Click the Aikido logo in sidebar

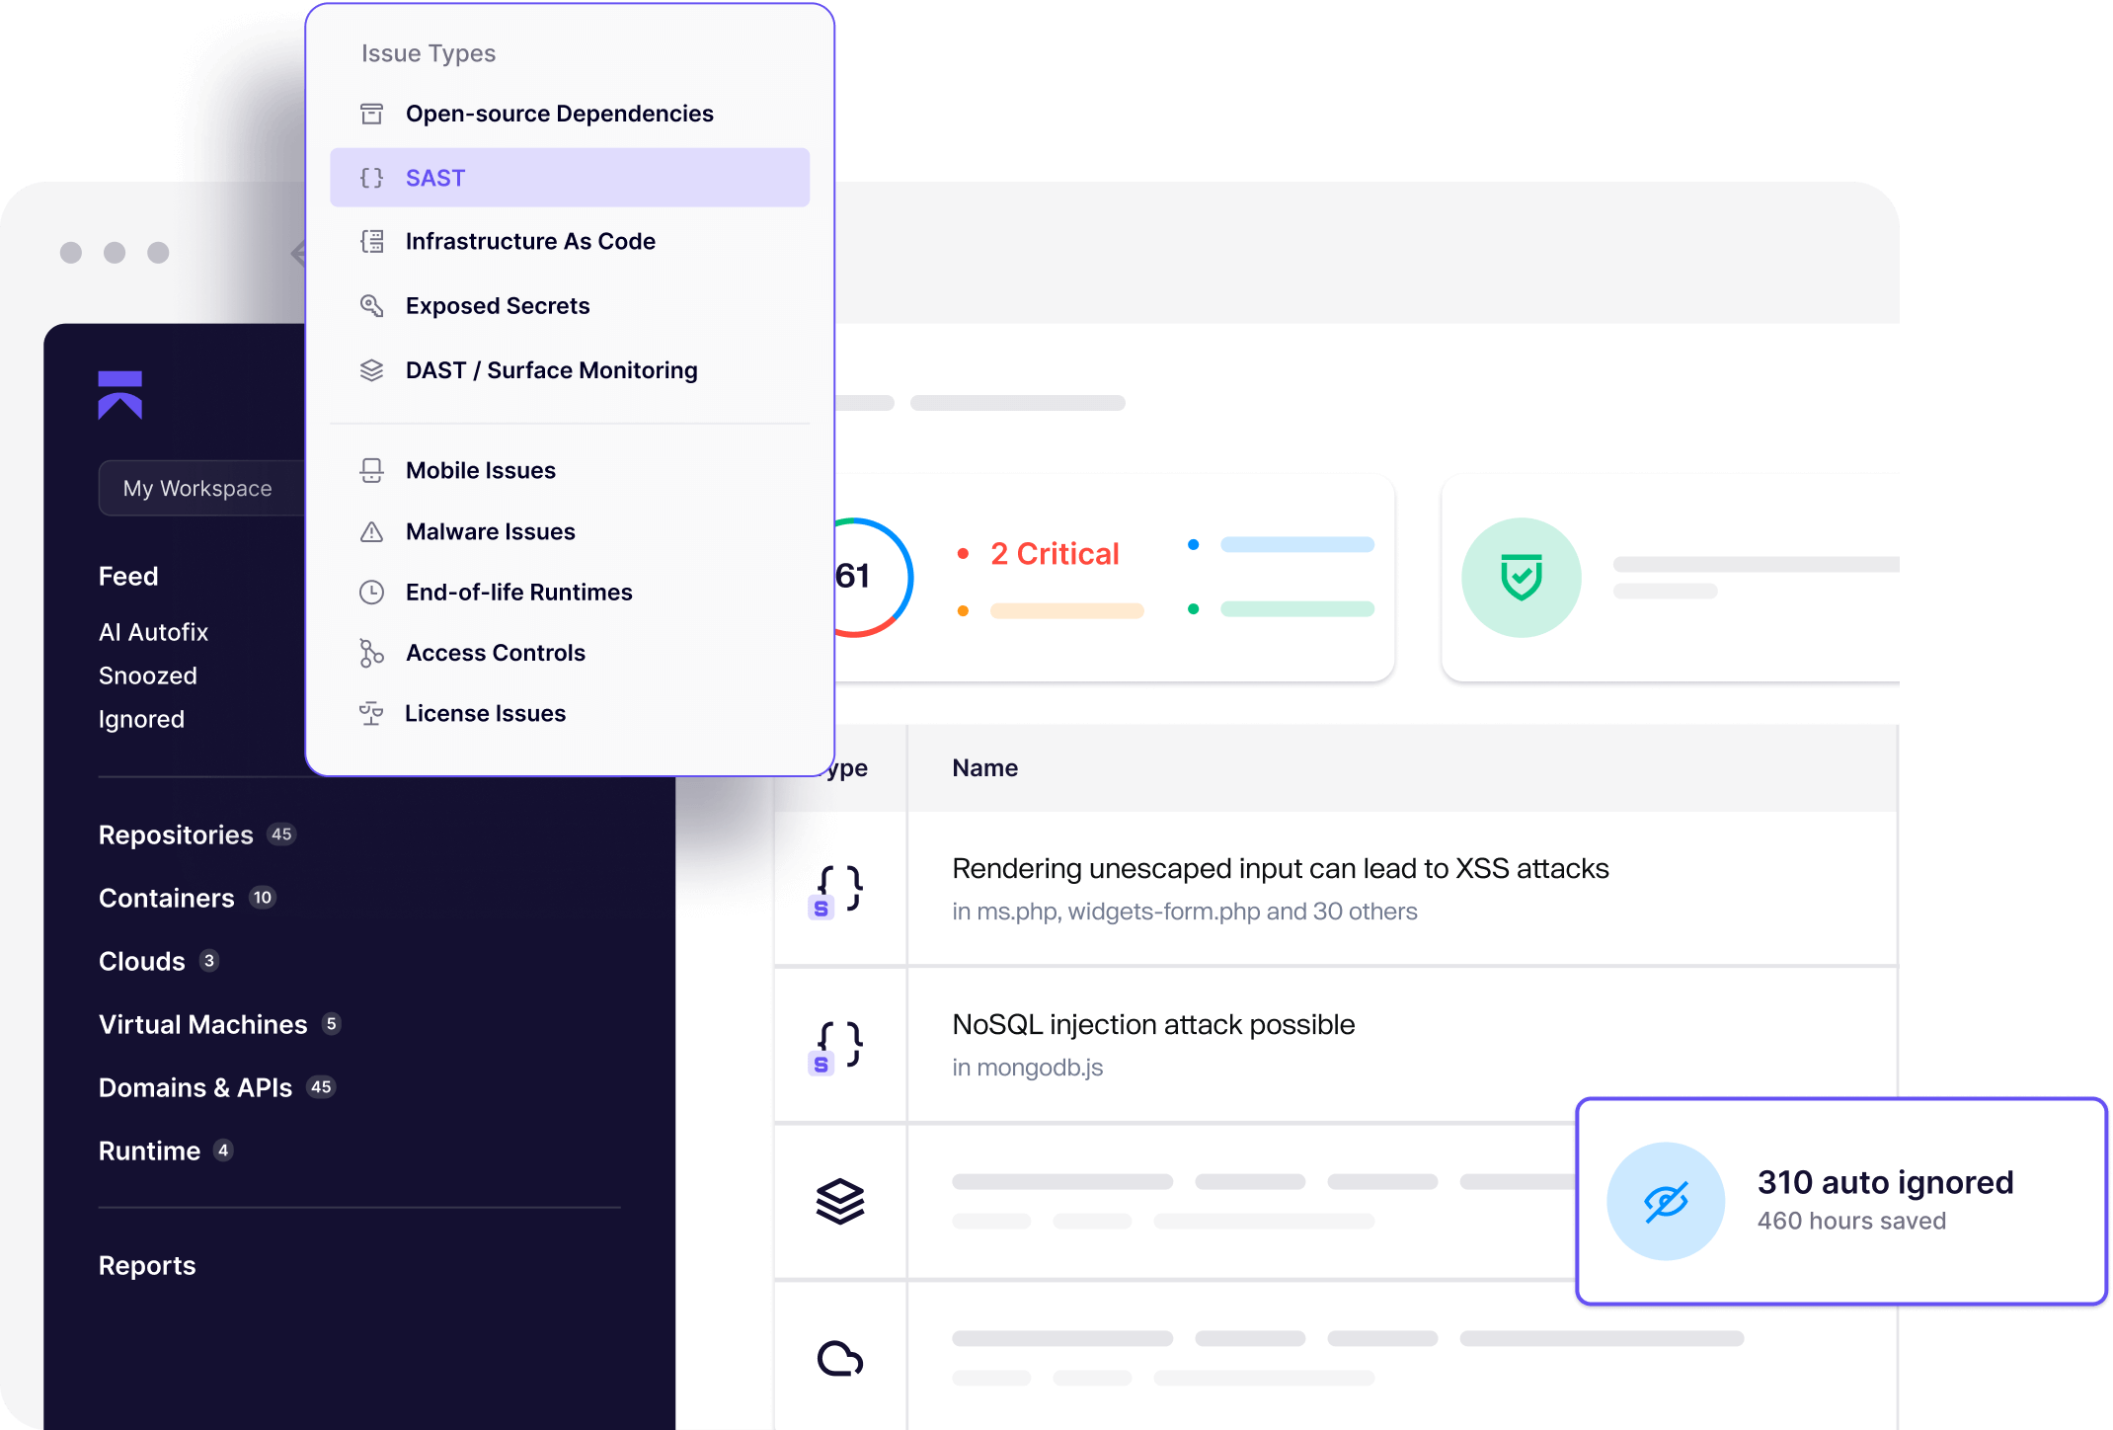pyautogui.click(x=120, y=395)
